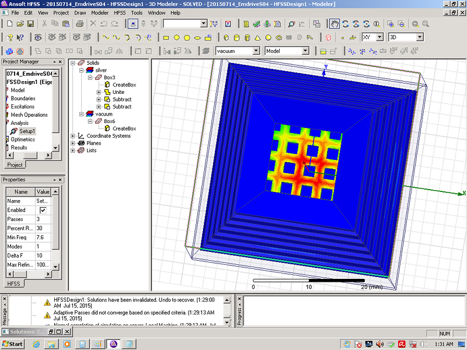The image size is (467, 350).
Task: Open the XY drawing plane dropdown
Action: 380,37
